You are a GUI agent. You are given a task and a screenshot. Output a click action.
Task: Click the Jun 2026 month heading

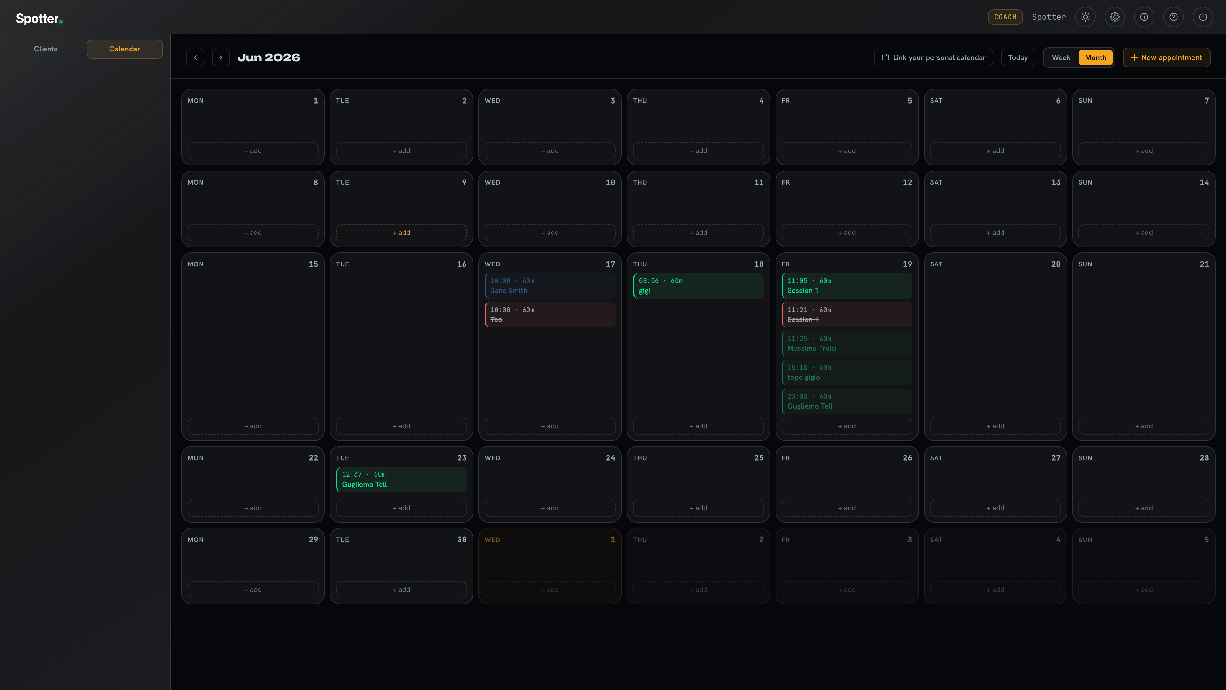click(x=269, y=57)
